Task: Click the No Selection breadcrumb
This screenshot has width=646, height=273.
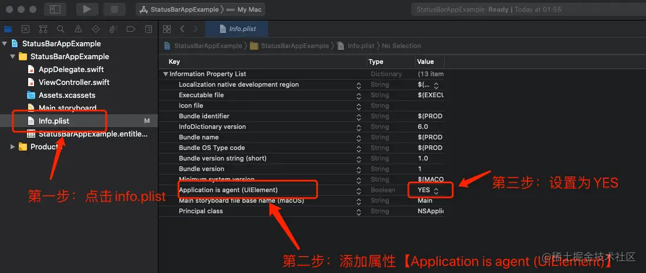Action: tap(401, 46)
